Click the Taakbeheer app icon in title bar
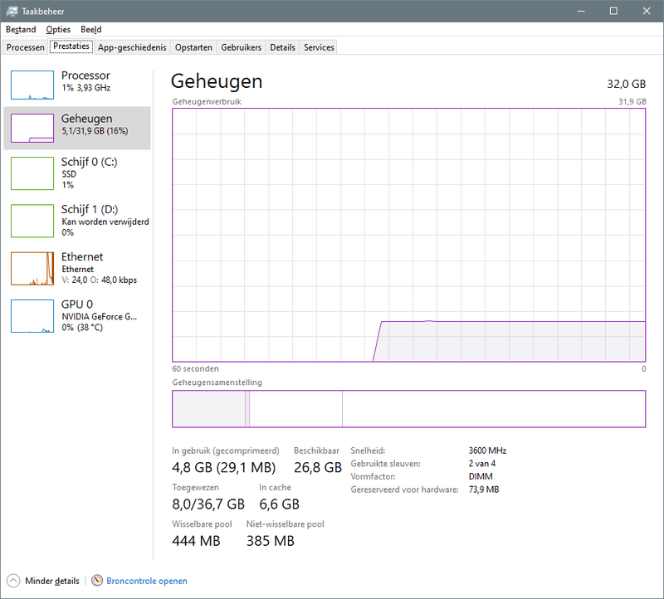Screen dimensions: 664x599 pos(12,11)
